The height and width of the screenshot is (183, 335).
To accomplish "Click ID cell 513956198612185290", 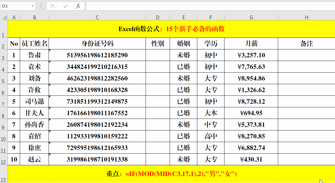I will [x=97, y=55].
